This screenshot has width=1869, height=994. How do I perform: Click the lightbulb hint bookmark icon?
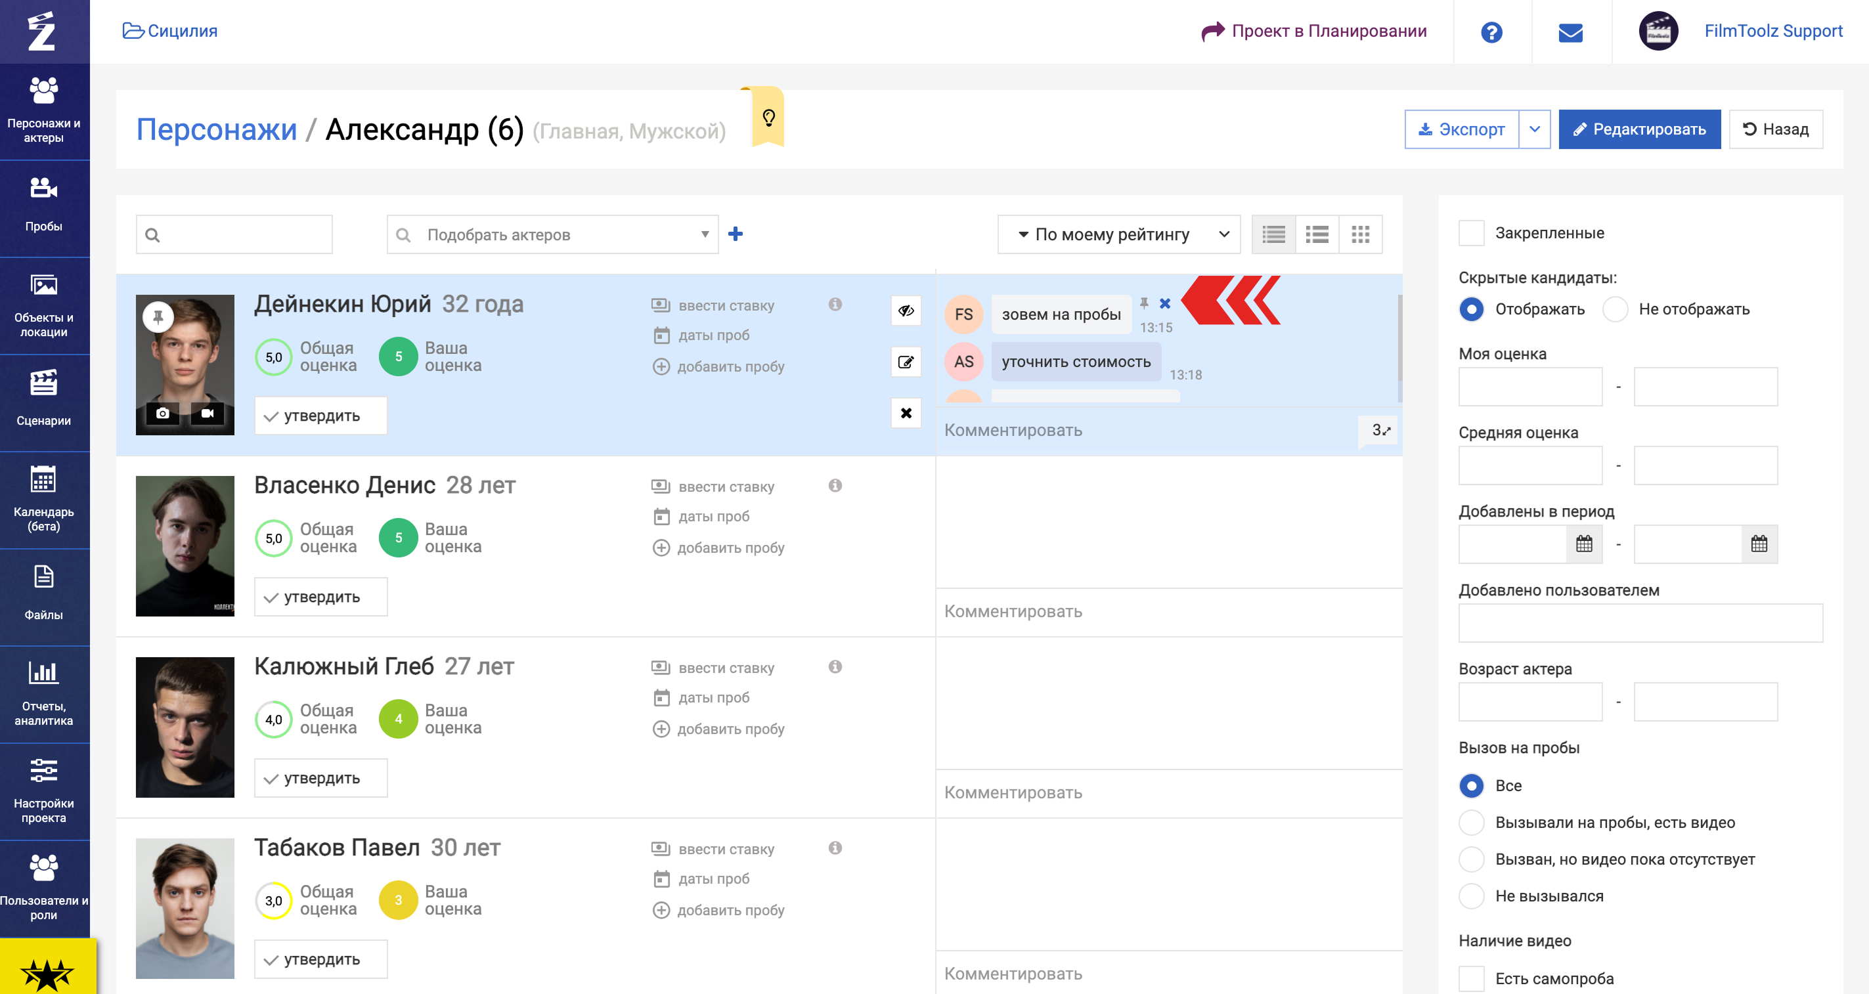768,118
